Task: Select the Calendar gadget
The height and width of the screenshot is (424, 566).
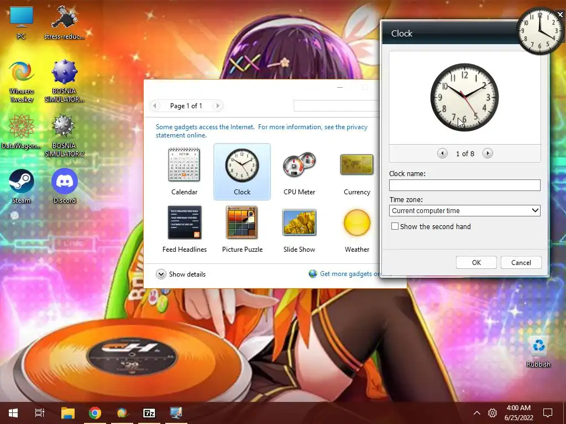Action: click(x=184, y=172)
